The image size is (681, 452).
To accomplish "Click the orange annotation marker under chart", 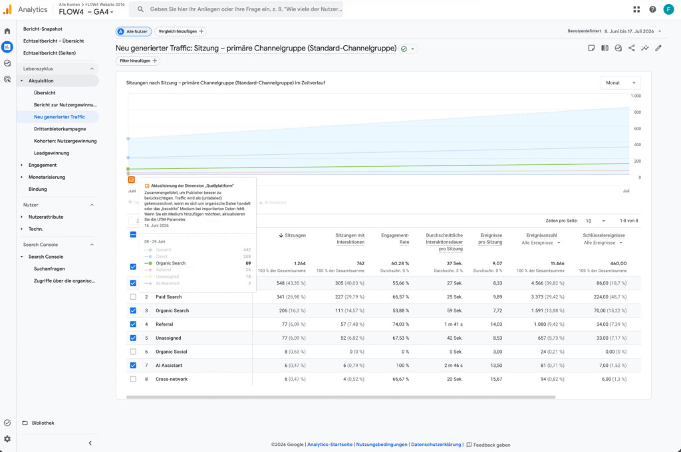I will [131, 179].
